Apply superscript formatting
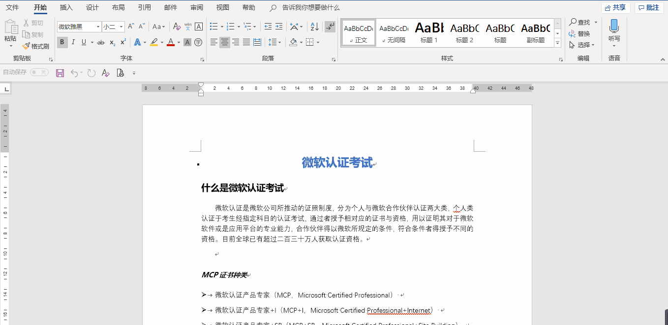 pyautogui.click(x=123, y=43)
